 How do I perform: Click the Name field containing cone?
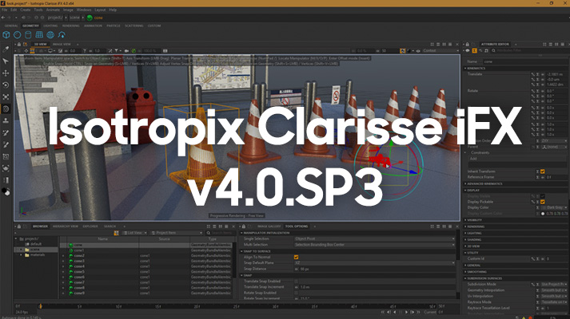tap(525, 61)
